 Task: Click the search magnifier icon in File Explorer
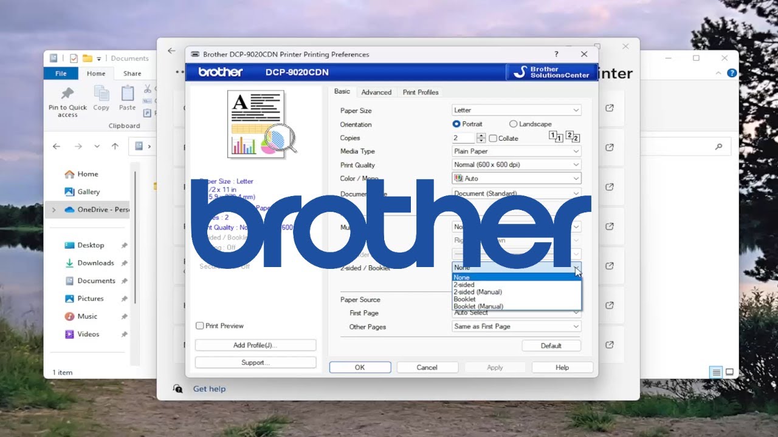tap(719, 146)
